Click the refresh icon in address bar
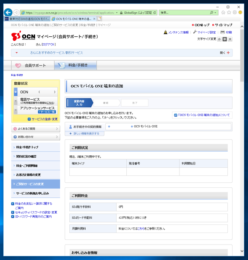 click(x=155, y=13)
